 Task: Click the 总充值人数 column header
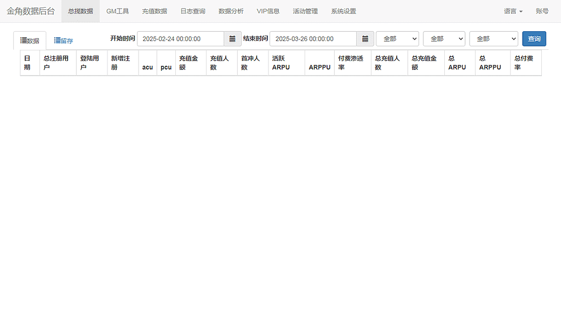390,62
